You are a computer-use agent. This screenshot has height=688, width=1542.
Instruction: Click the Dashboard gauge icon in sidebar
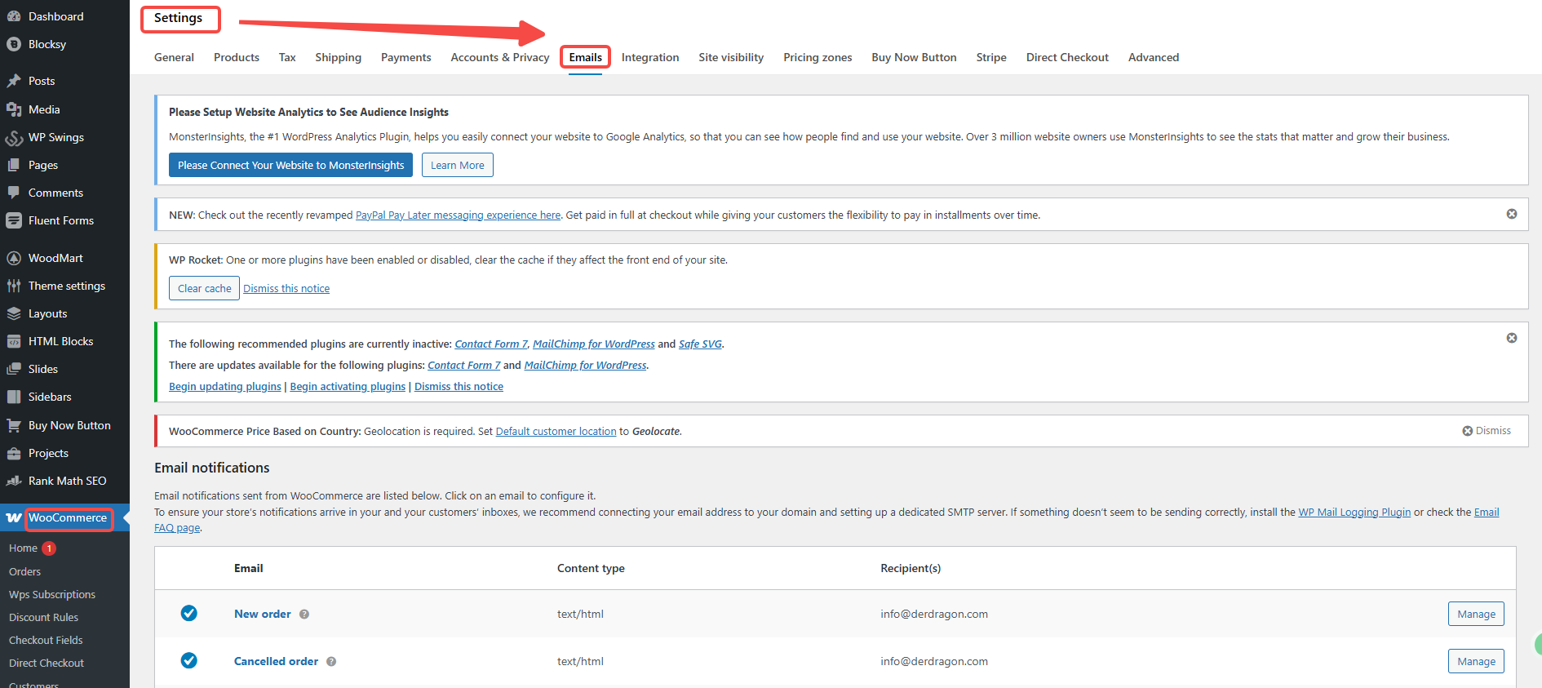14,16
